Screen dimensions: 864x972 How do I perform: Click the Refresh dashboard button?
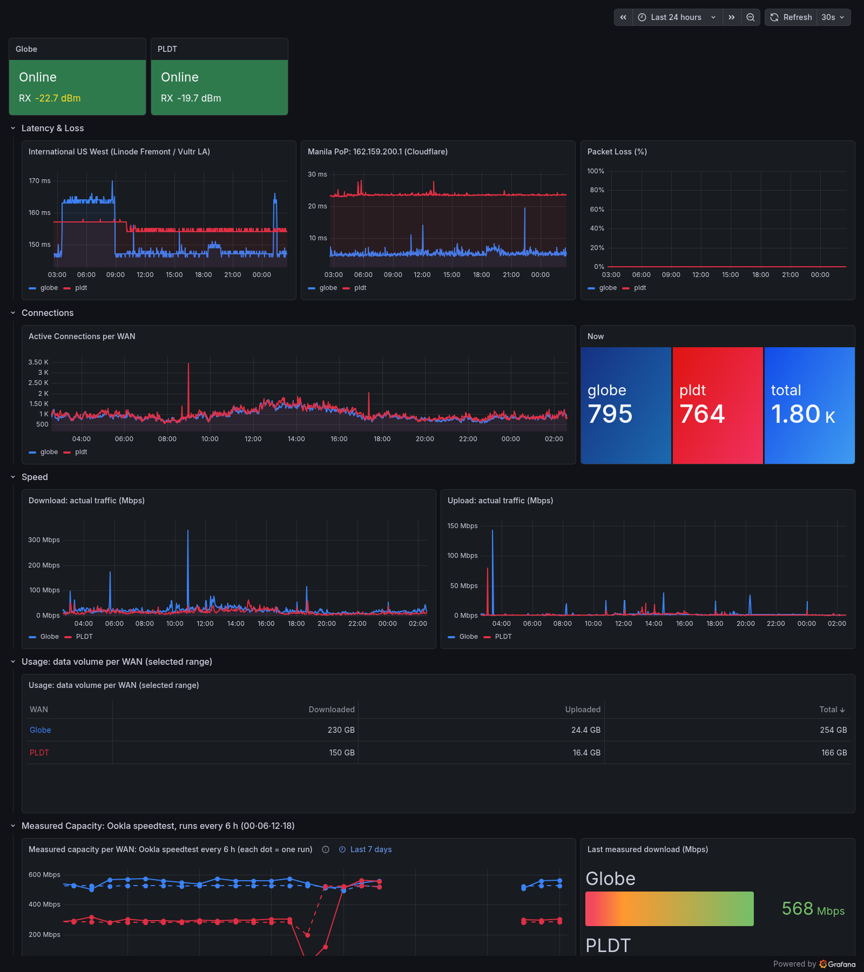(x=791, y=17)
